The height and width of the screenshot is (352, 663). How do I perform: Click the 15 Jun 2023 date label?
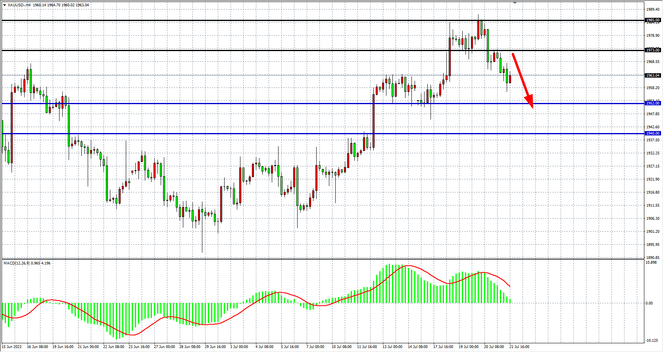click(12, 347)
